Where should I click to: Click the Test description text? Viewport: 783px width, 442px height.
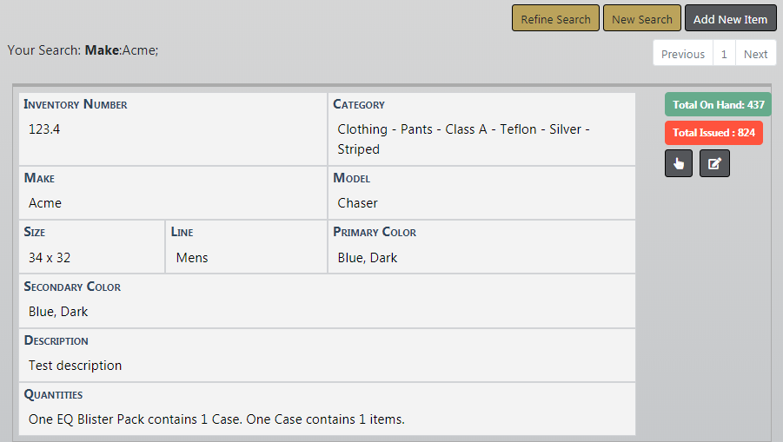pos(75,366)
